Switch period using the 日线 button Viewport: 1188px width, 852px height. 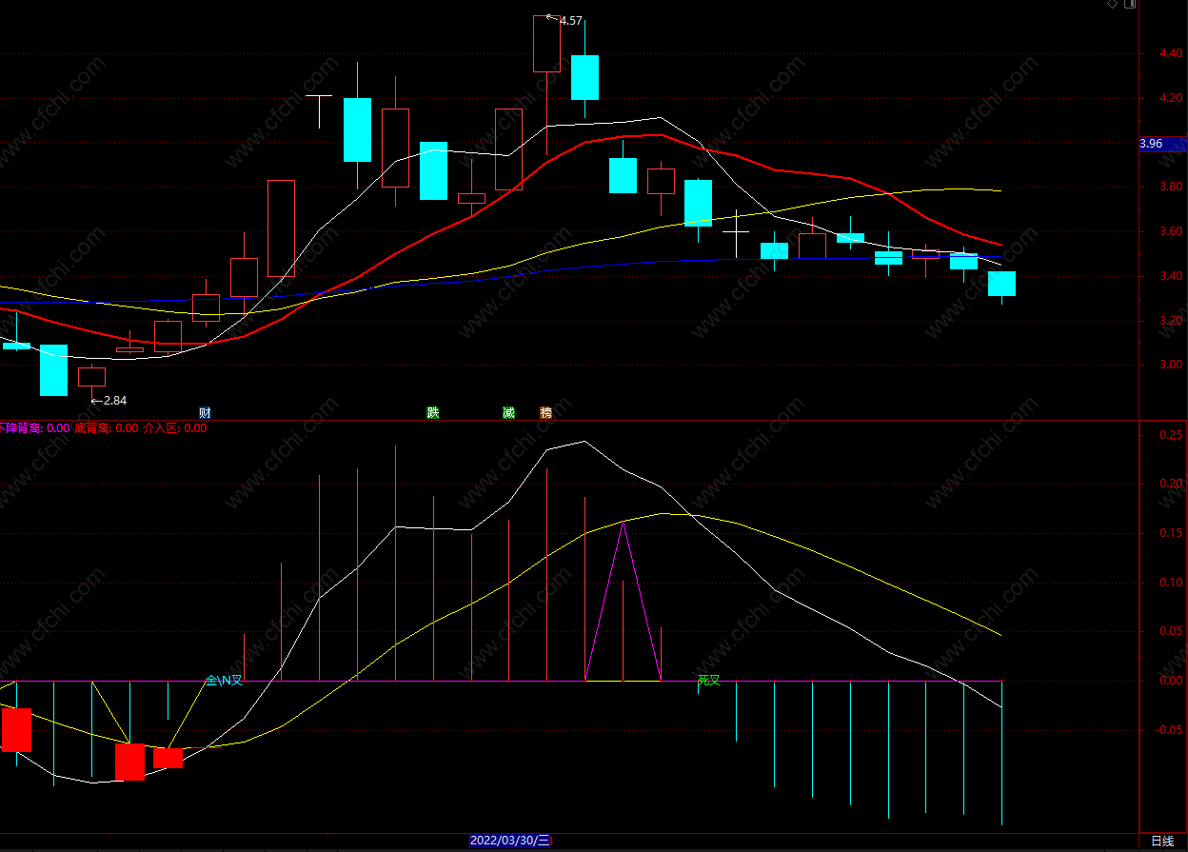1162,842
